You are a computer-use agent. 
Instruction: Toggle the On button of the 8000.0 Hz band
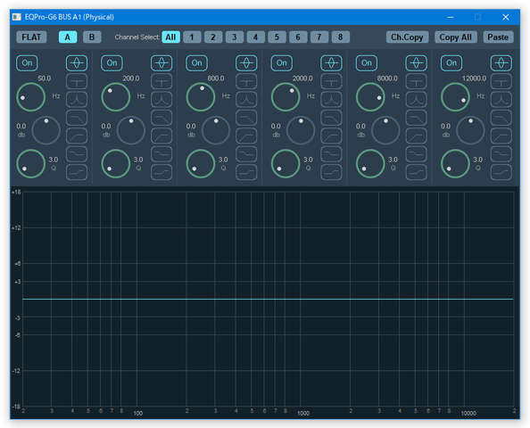tap(367, 63)
